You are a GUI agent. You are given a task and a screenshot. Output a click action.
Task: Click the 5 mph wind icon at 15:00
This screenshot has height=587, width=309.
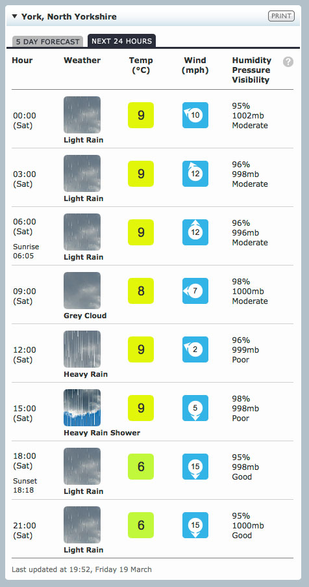click(x=195, y=407)
